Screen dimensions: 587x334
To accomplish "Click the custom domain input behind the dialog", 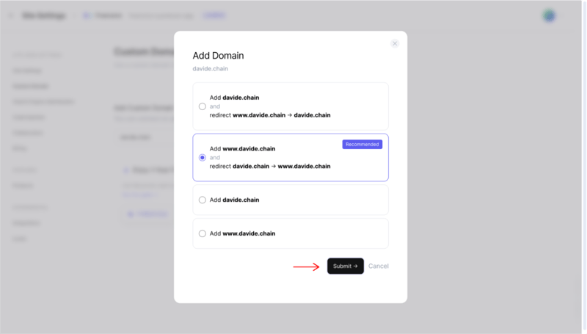I will 143,137.
